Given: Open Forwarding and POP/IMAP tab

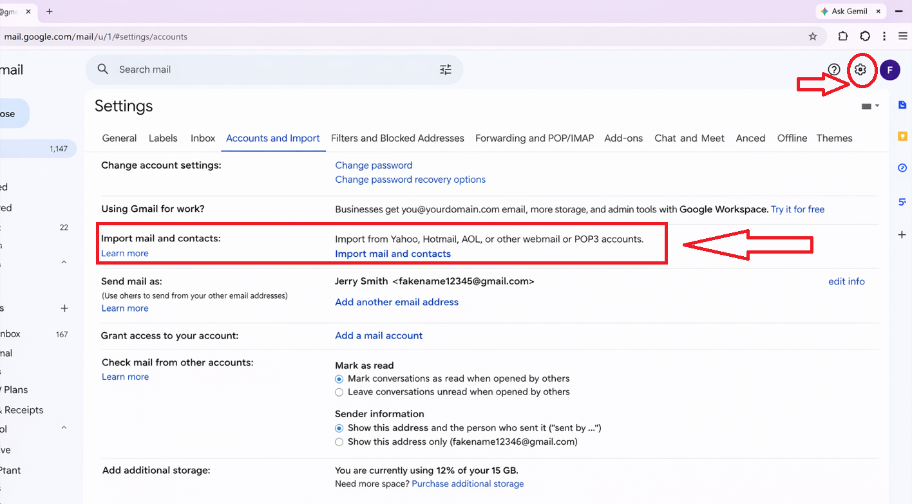Looking at the screenshot, I should pos(535,138).
